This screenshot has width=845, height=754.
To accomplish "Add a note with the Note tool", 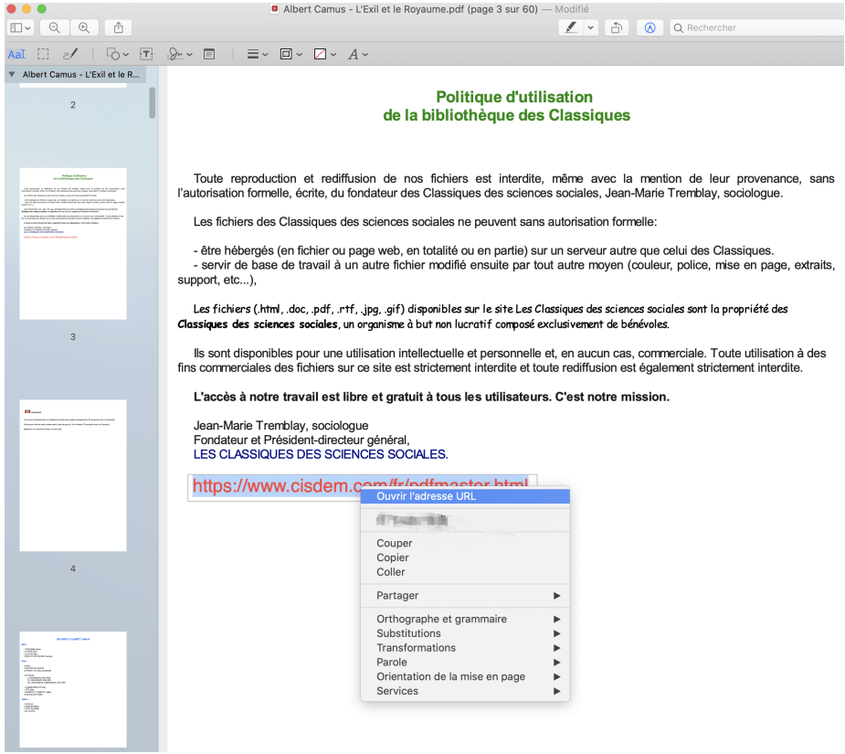I will pos(209,55).
